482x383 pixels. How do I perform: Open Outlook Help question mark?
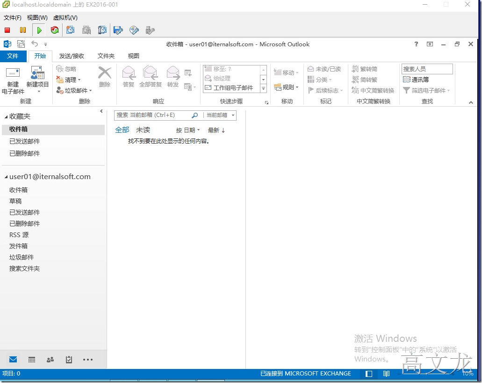pyautogui.click(x=416, y=44)
